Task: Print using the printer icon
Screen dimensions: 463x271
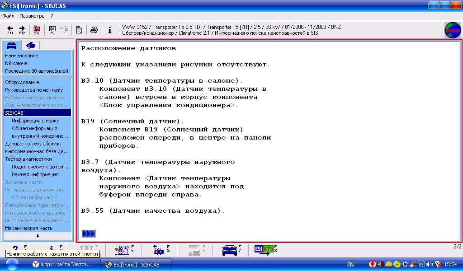Action: point(94,30)
